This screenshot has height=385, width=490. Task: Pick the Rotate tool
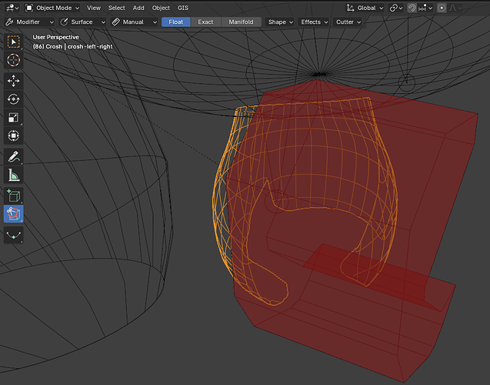(13, 99)
